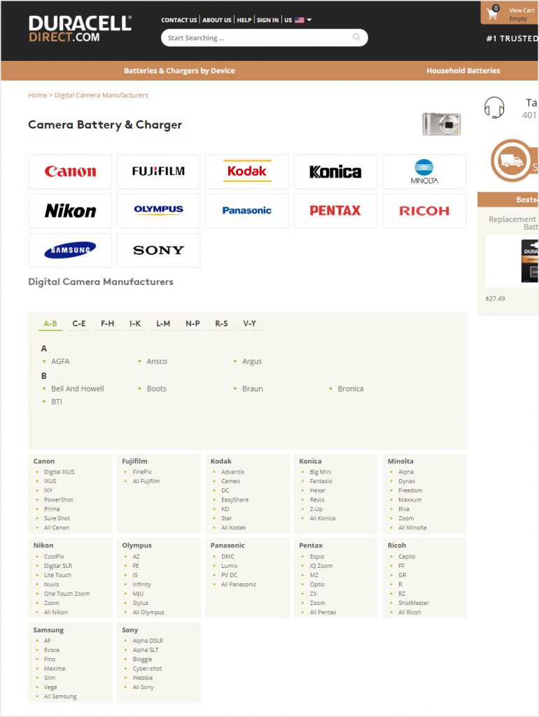Click the search magnifier icon
Viewport: 539px width, 717px height.
[356, 38]
